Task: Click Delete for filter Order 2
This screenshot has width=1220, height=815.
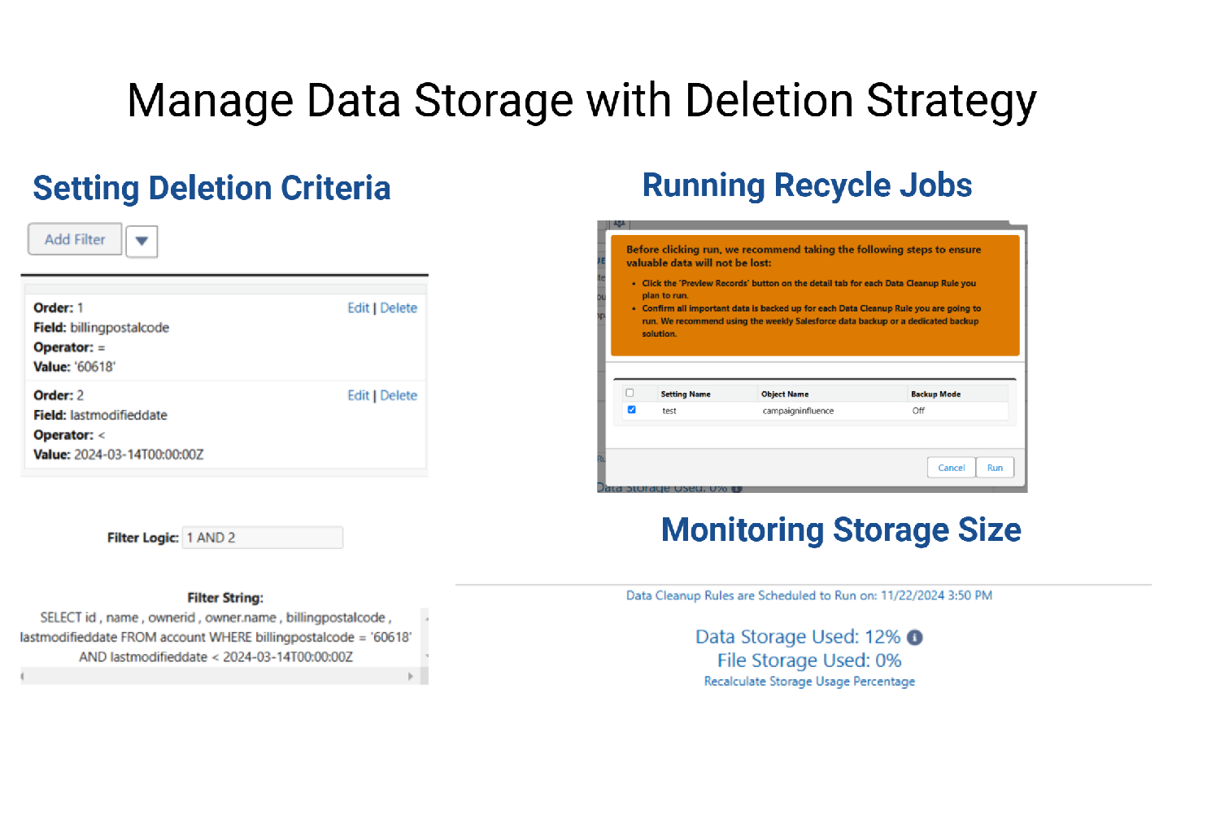Action: coord(399,395)
